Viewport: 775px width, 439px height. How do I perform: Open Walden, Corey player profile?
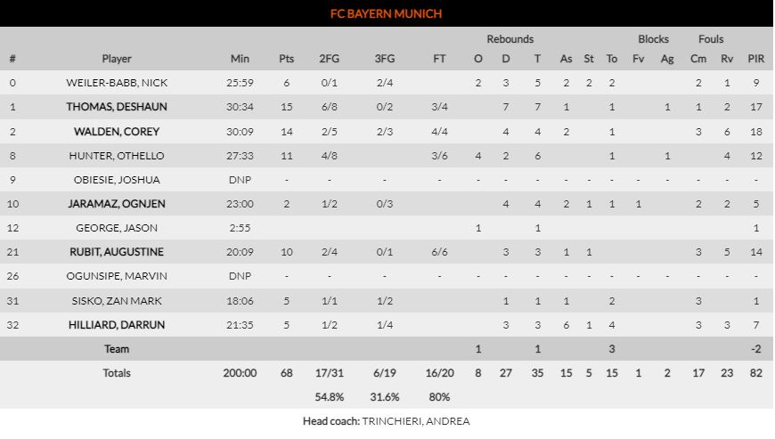click(117, 132)
